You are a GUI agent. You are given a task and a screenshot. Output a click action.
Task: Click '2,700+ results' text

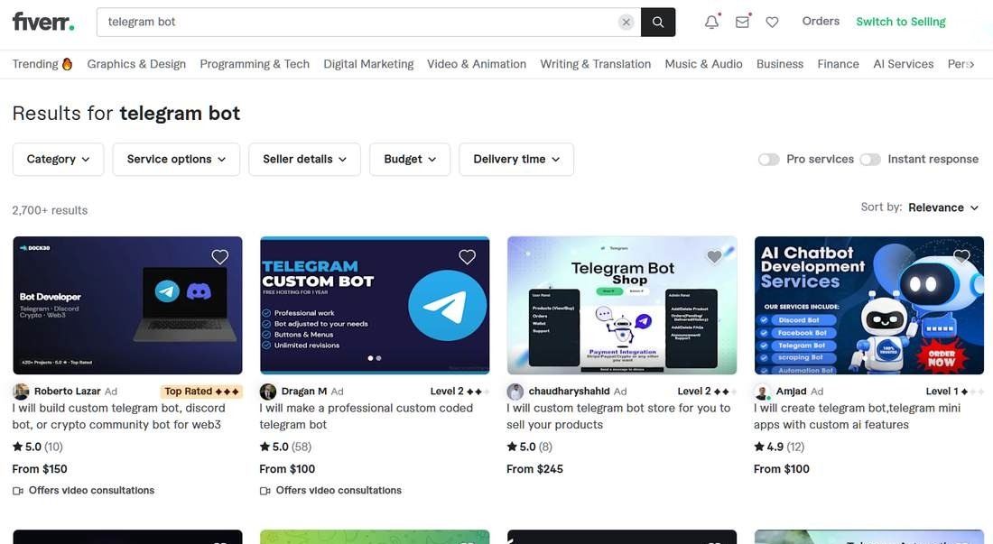coord(50,210)
